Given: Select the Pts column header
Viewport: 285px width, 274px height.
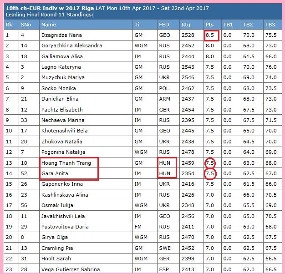Looking at the screenshot, I should tap(209, 25).
